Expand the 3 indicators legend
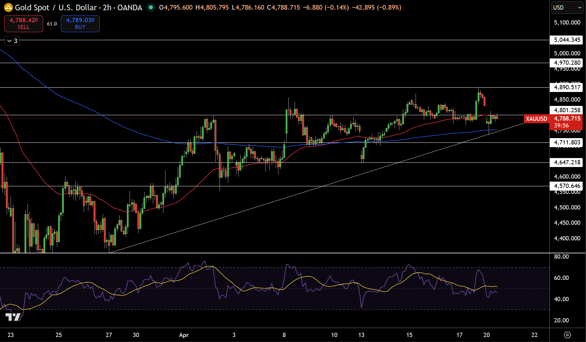The width and height of the screenshot is (586, 342). click(x=12, y=41)
